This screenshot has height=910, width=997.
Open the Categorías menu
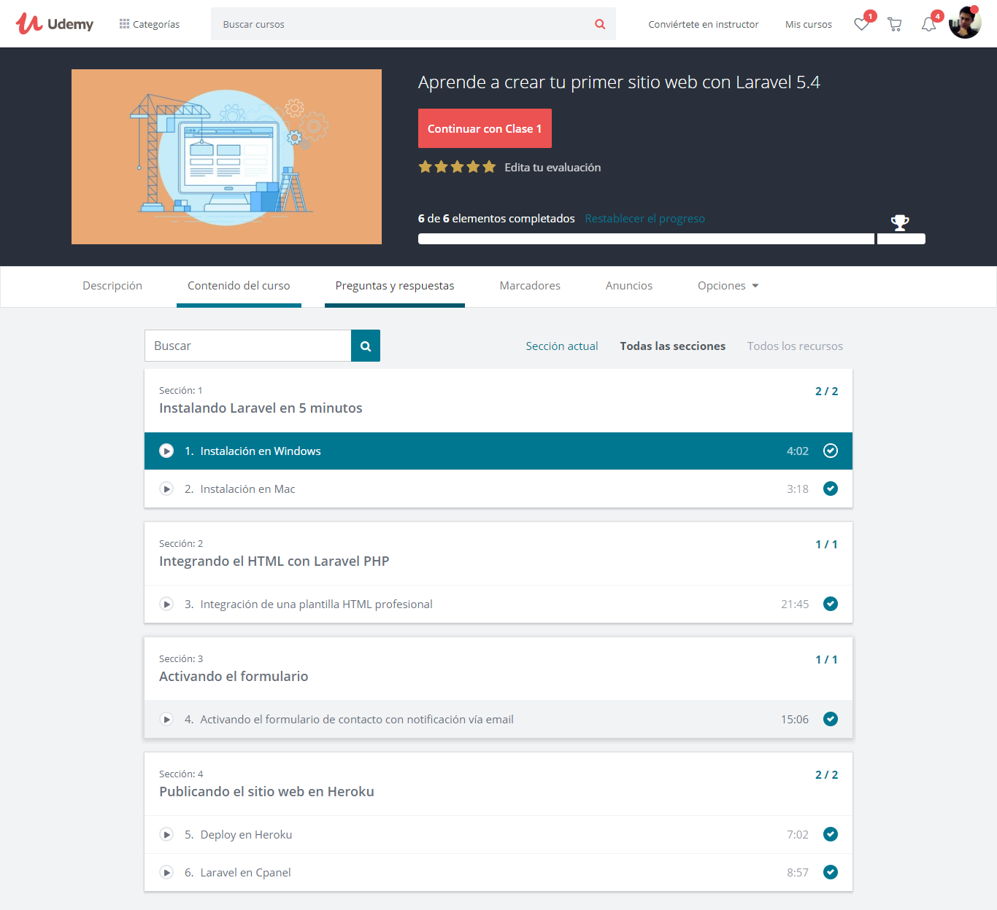click(x=150, y=24)
